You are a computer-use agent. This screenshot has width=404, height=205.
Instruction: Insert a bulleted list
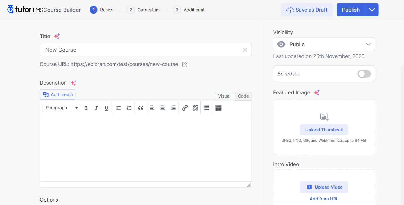click(x=118, y=108)
